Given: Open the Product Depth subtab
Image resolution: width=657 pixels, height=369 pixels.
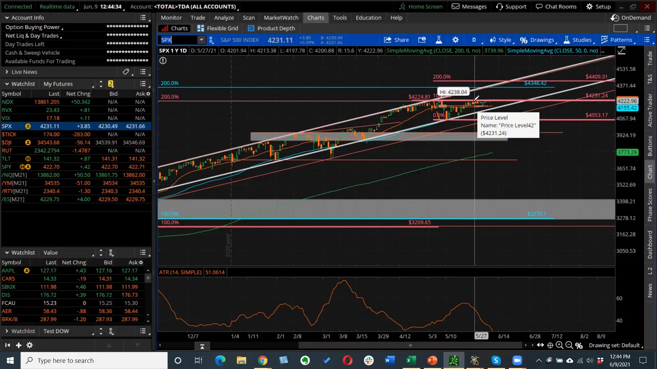Looking at the screenshot, I should point(271,28).
